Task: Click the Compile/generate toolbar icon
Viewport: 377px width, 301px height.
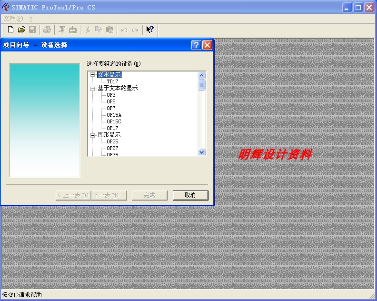Action: 62,30
